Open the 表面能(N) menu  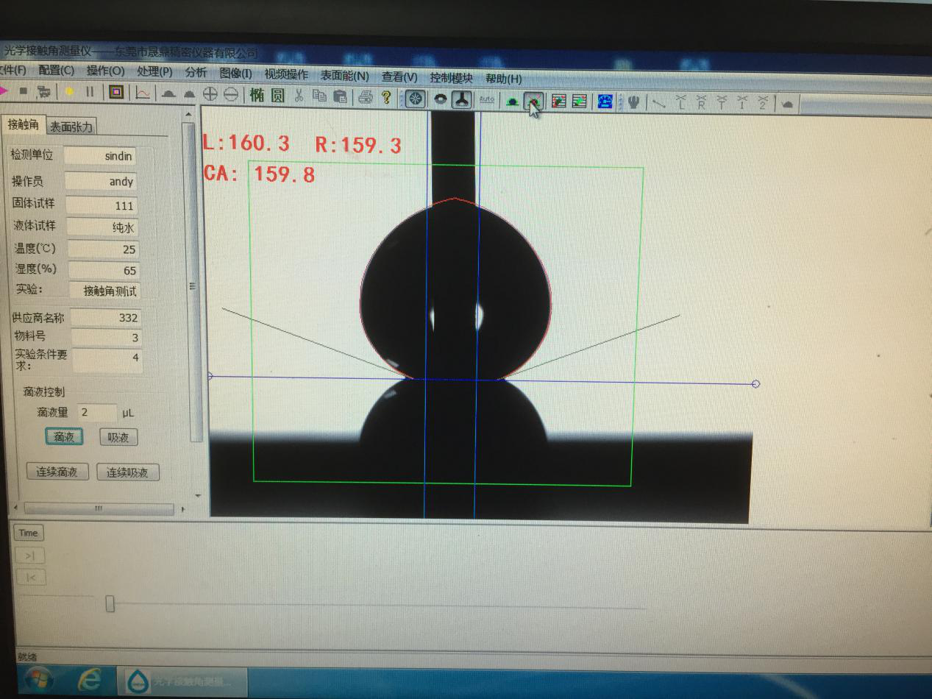(x=344, y=75)
